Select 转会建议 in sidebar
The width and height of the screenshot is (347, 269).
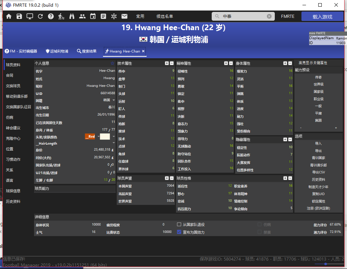[x=13, y=128]
